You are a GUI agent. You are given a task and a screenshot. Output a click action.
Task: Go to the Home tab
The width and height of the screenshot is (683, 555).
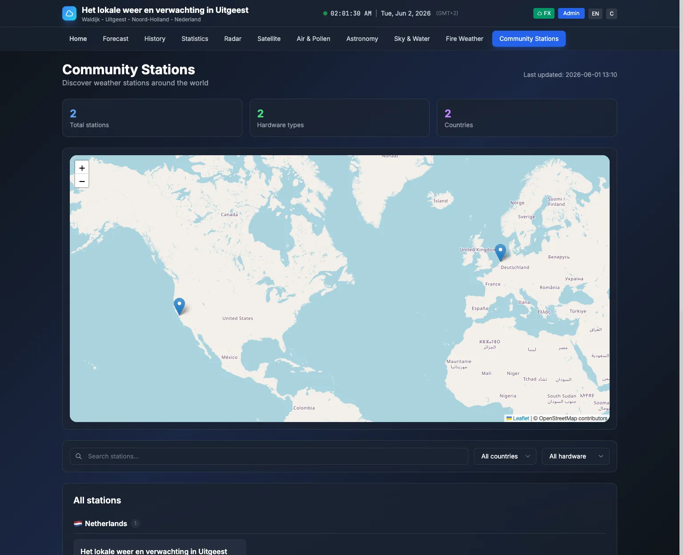click(x=78, y=39)
